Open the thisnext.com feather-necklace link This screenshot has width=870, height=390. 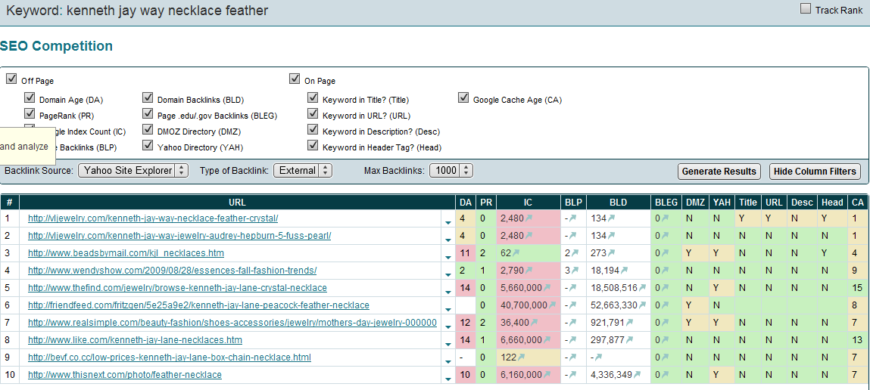click(125, 375)
